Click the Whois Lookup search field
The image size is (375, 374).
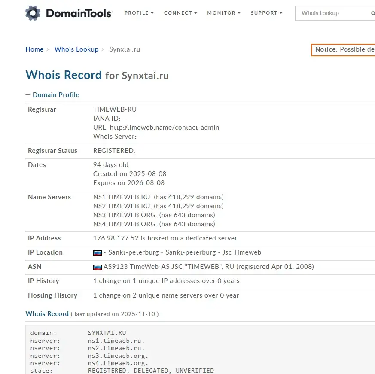pyautogui.click(x=335, y=13)
